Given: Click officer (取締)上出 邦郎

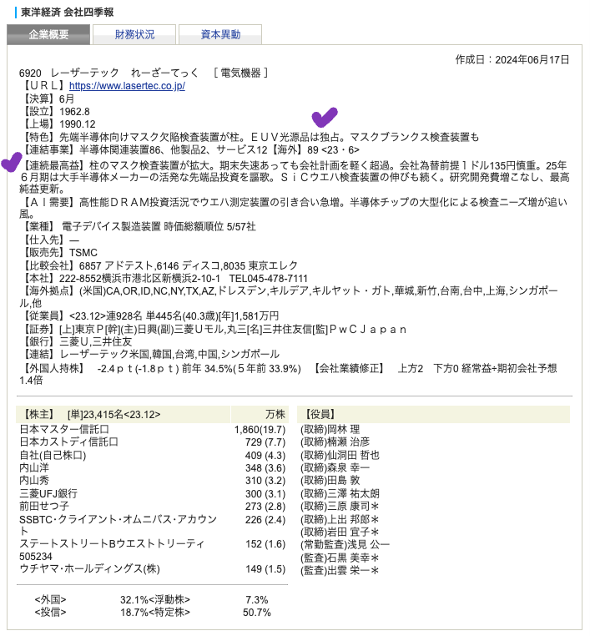Looking at the screenshot, I should point(340,519).
